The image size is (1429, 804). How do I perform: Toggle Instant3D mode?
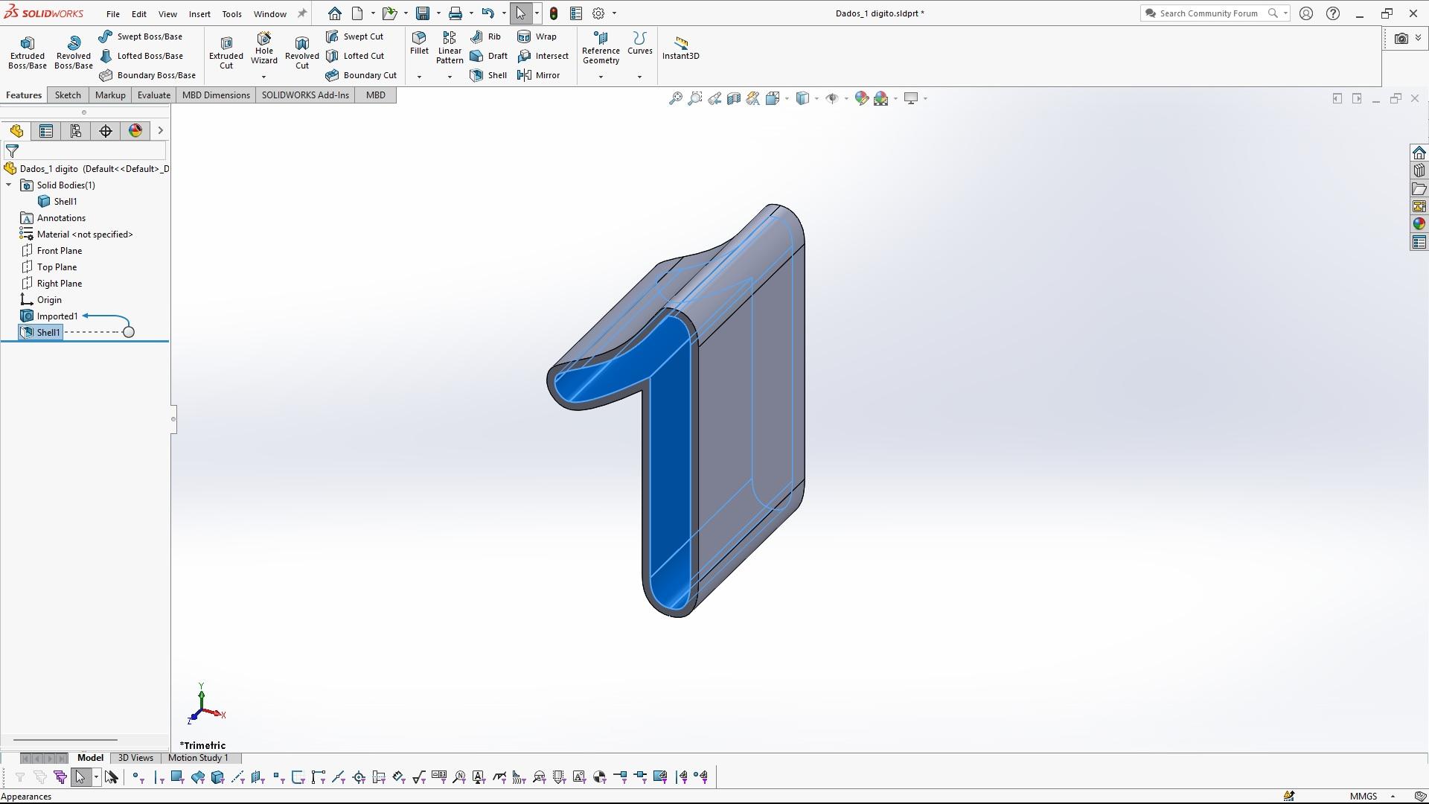(x=680, y=48)
